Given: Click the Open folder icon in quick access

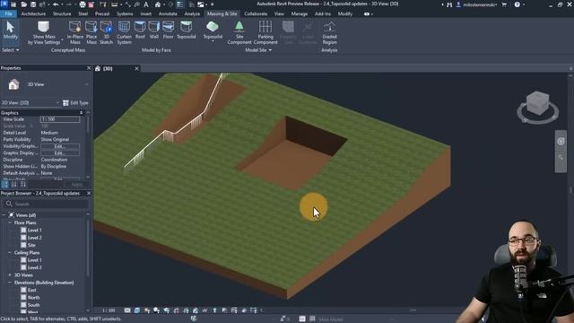Looking at the screenshot, I should click(24, 4).
